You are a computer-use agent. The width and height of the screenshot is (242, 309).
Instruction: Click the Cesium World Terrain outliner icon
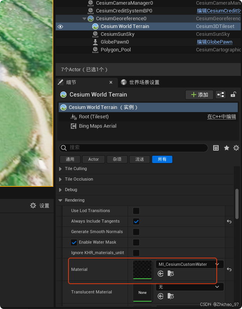(x=95, y=26)
